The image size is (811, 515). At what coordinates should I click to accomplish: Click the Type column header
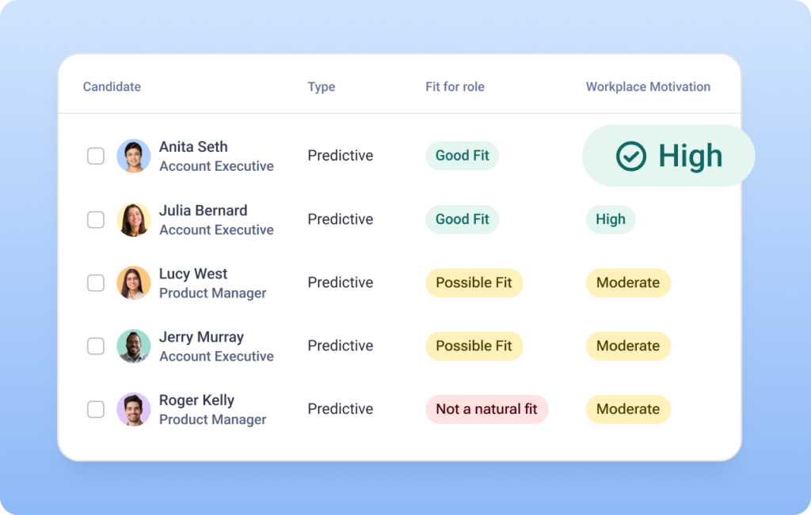(x=321, y=87)
